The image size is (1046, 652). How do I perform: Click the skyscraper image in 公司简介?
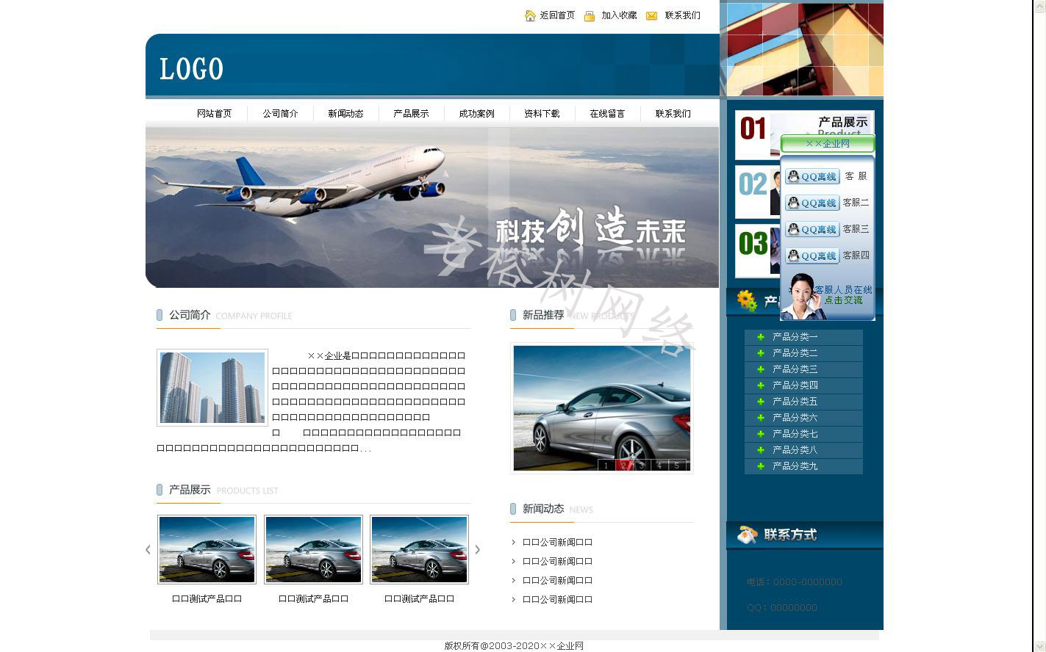(x=212, y=388)
